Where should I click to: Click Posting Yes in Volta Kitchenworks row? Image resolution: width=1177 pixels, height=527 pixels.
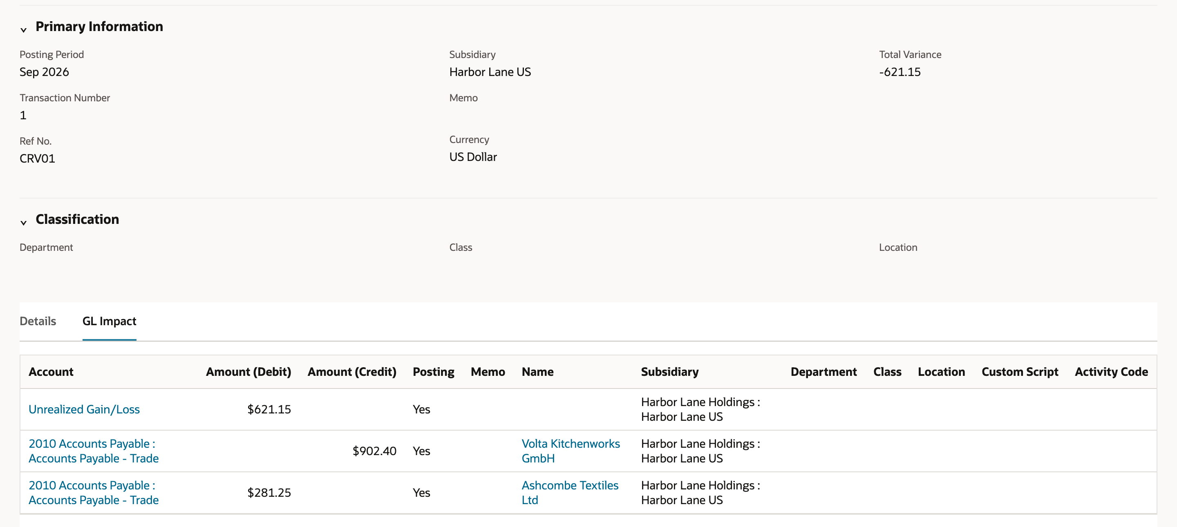421,451
